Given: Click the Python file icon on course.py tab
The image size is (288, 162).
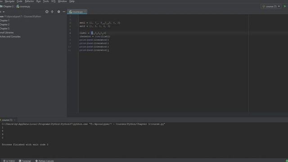Looking at the screenshot, I should pyautogui.click(x=70, y=12).
